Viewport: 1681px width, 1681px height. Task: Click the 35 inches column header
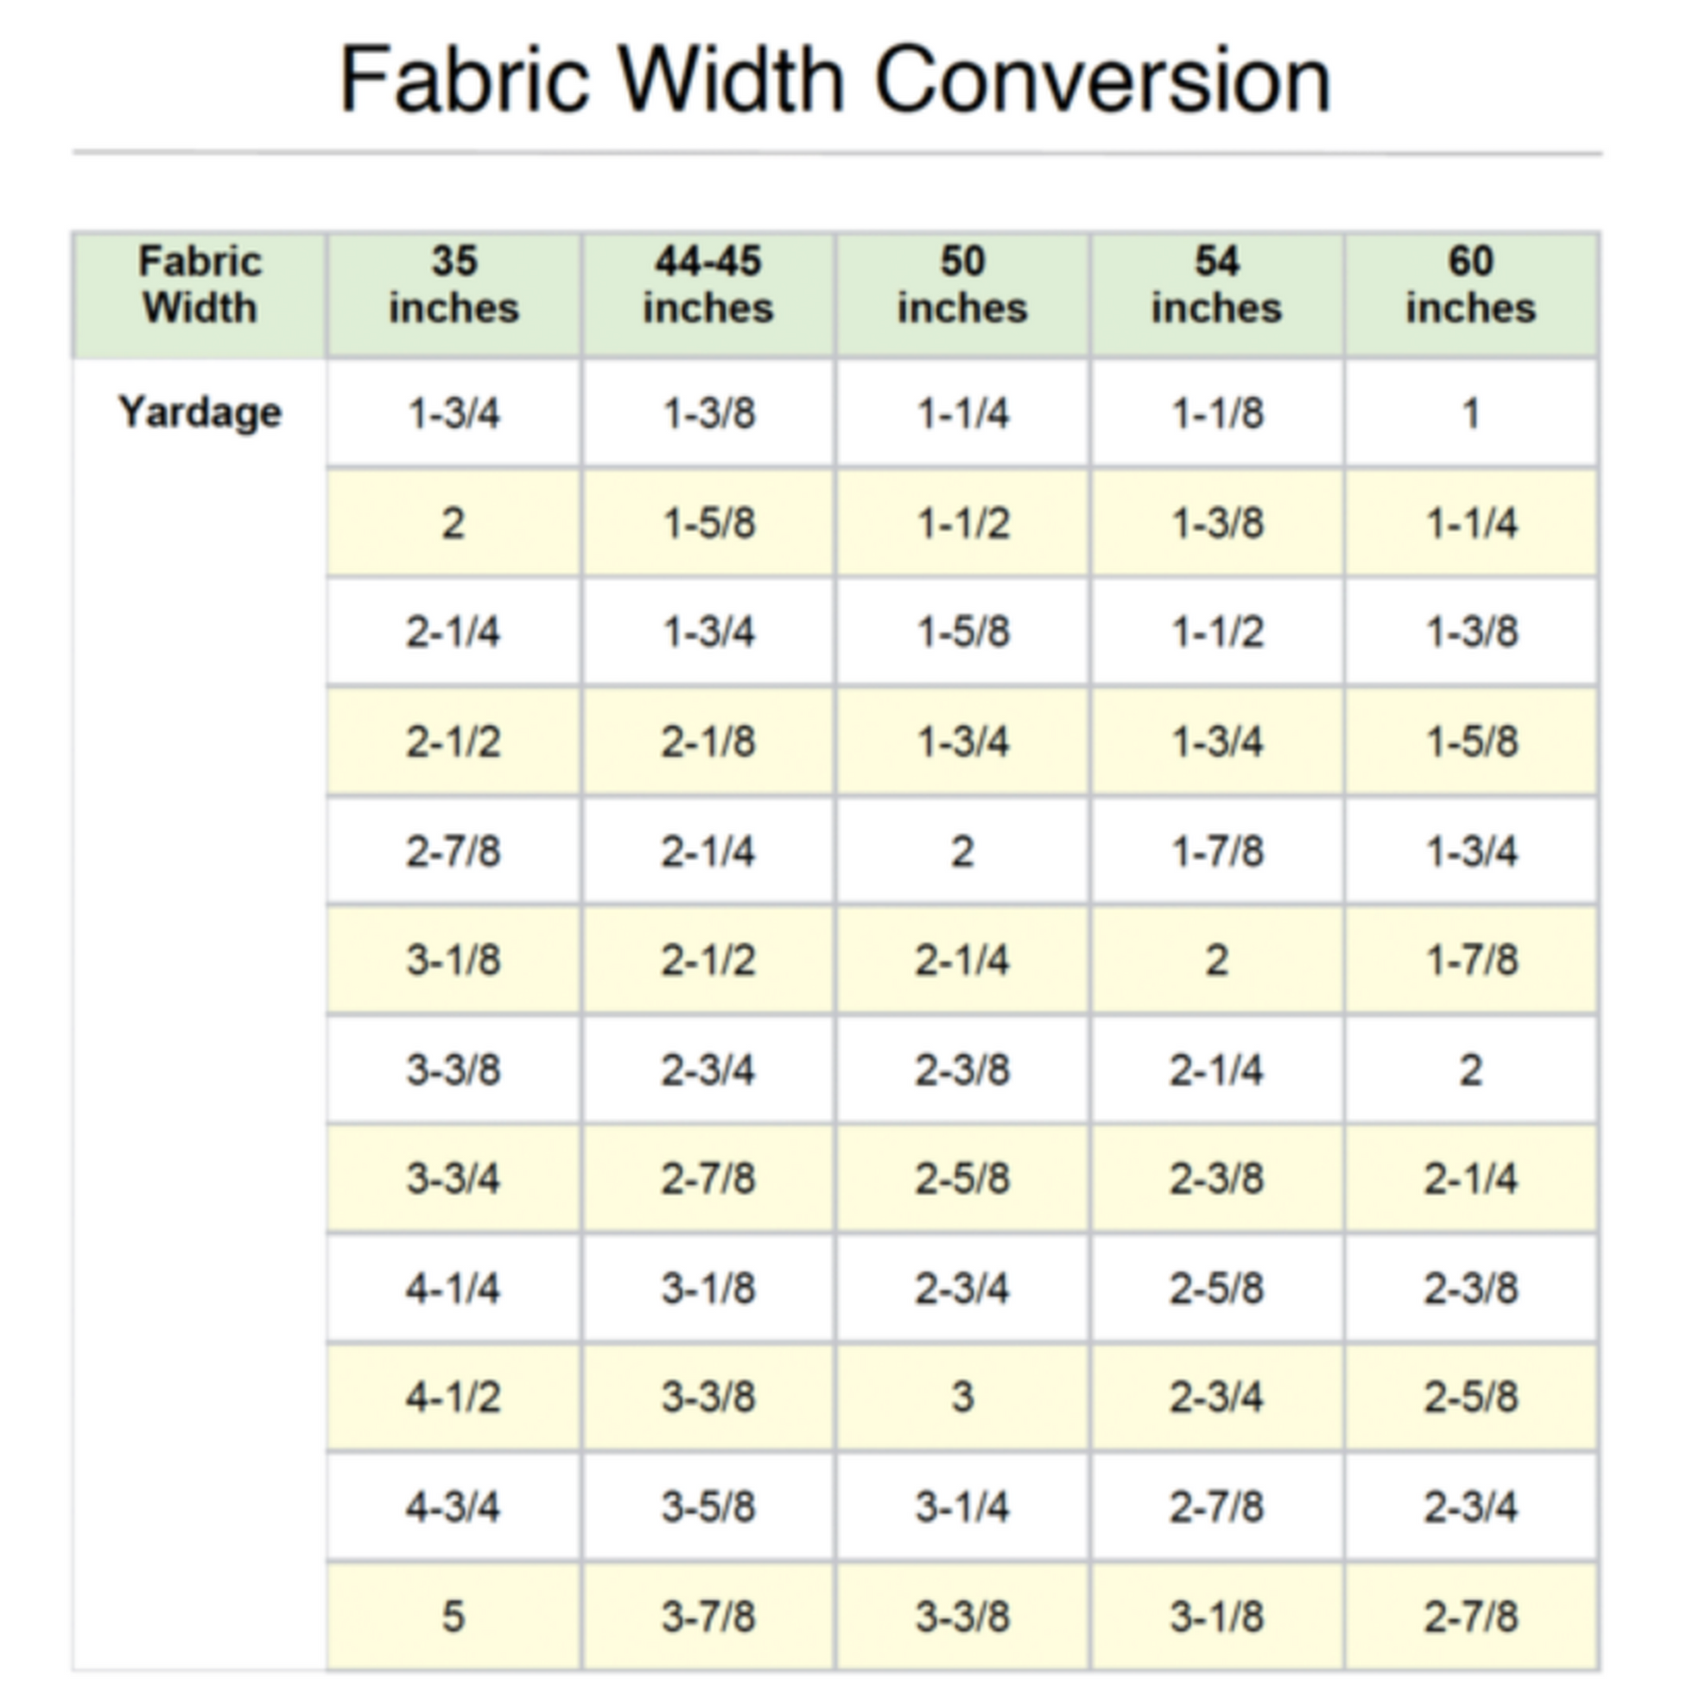tap(454, 284)
